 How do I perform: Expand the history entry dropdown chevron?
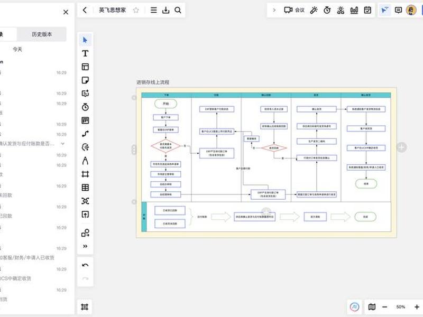tap(62, 144)
